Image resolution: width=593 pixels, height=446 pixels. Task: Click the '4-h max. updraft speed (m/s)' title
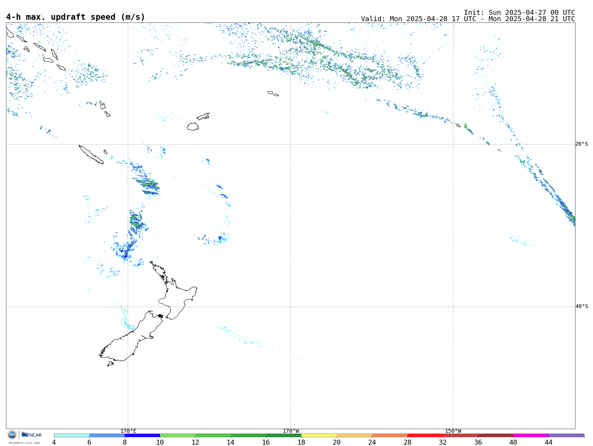click(75, 17)
